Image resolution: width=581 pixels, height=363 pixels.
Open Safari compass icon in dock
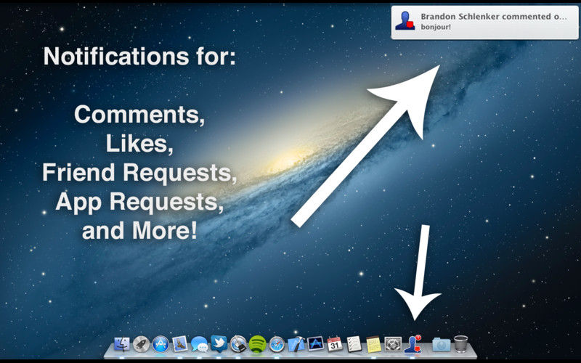click(x=277, y=344)
